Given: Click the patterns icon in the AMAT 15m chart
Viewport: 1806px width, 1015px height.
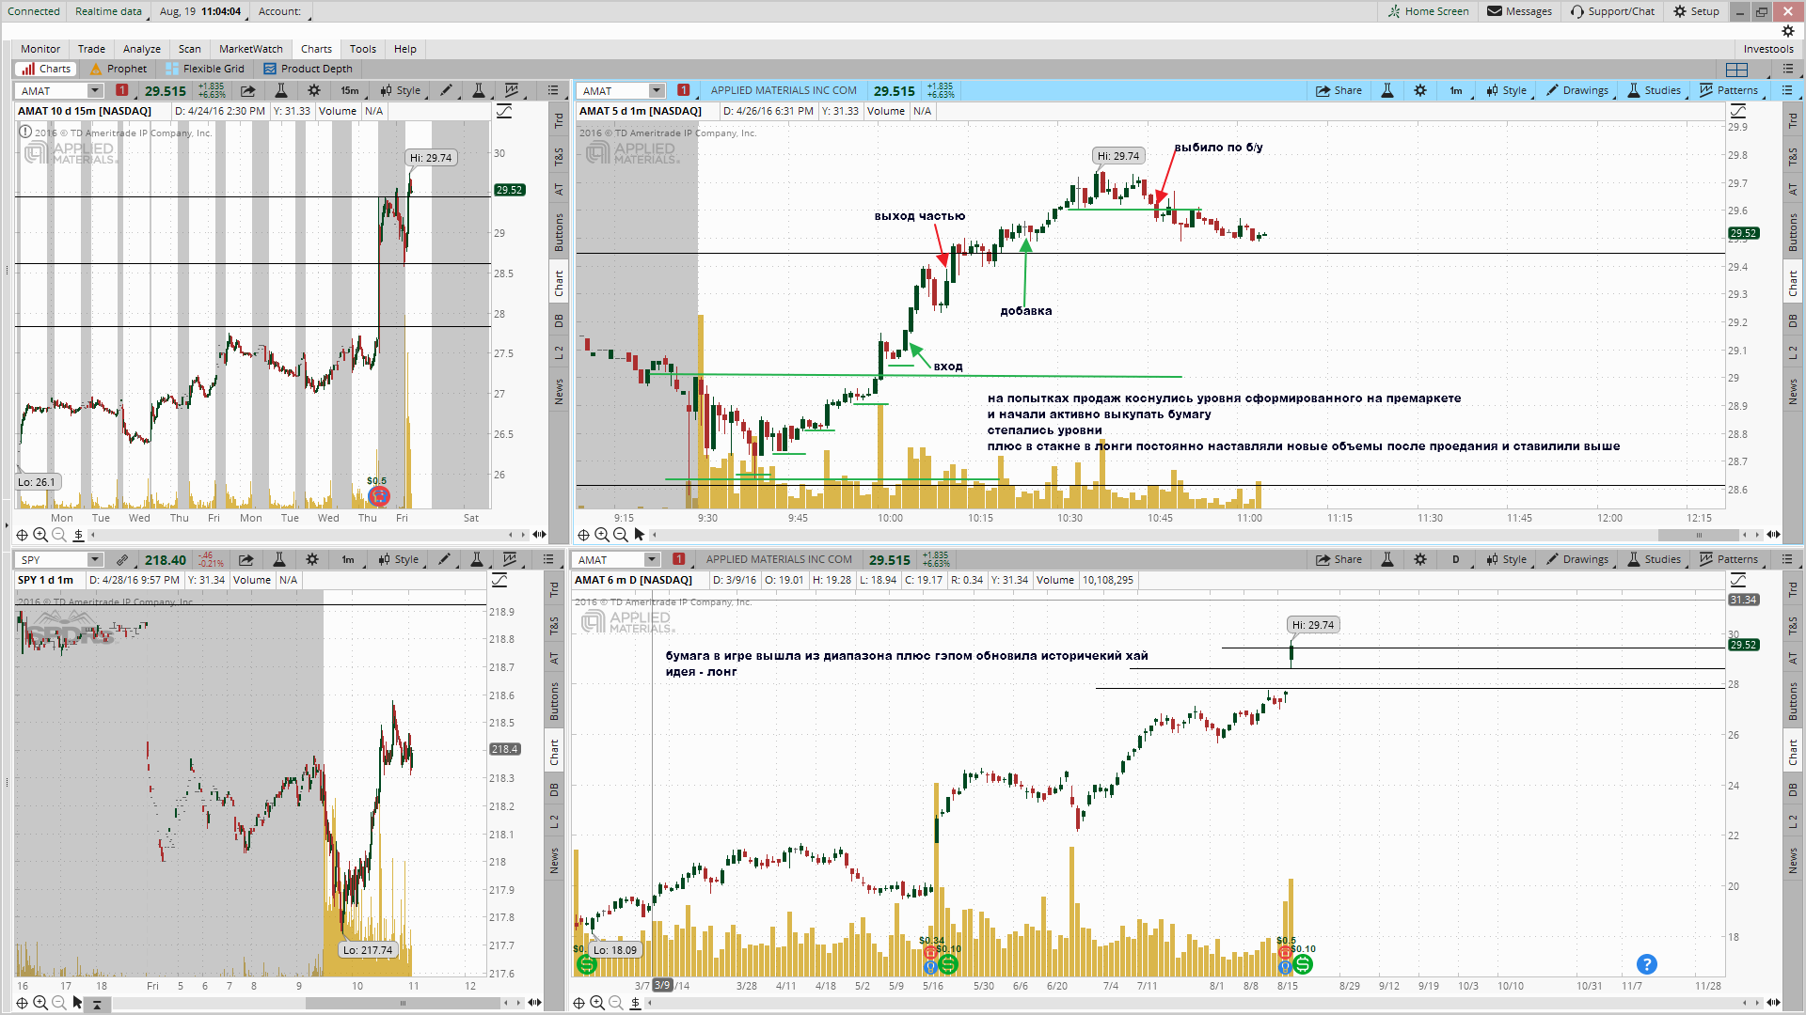Looking at the screenshot, I should click(x=512, y=90).
